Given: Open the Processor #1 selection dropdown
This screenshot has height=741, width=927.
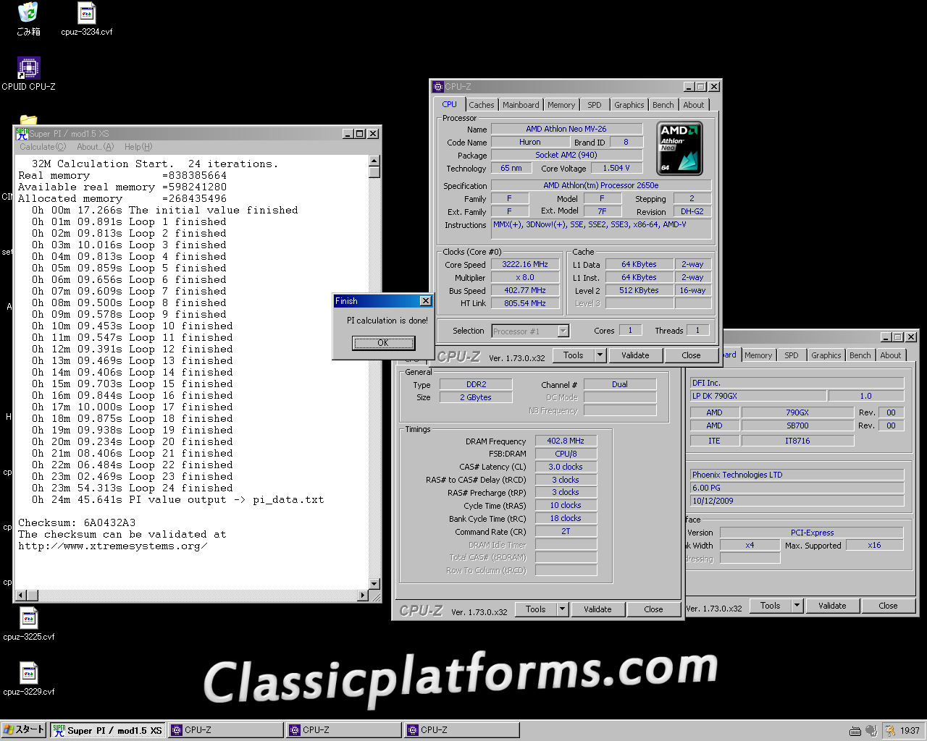Looking at the screenshot, I should coord(563,331).
